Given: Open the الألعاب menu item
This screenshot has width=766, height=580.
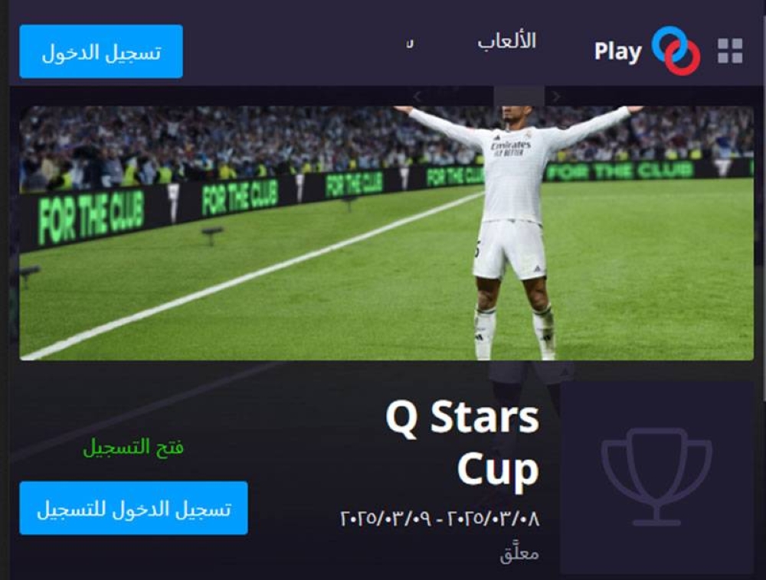Looking at the screenshot, I should [x=506, y=41].
